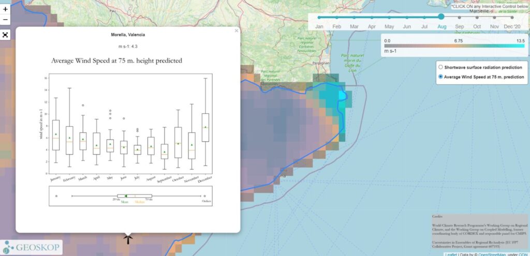Screen dimensions: 530x256
Task: Set timeline to January
Action: (x=319, y=17)
